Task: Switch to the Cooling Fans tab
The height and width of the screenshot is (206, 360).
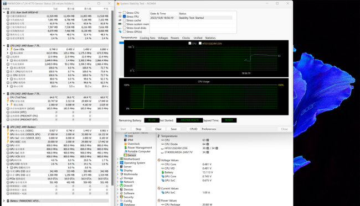Action: click(147, 38)
